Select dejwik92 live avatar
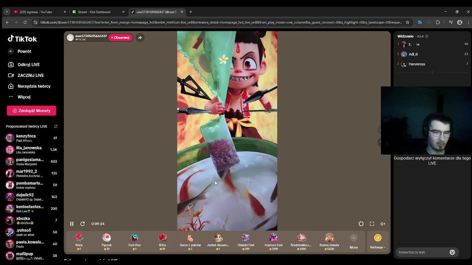472x265 pixels. 10,197
